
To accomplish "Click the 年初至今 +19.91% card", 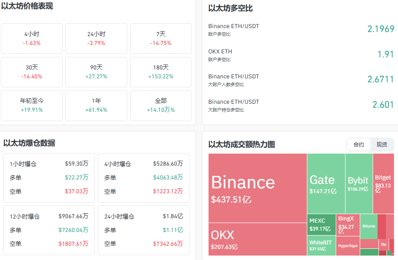I will pos(32,106).
